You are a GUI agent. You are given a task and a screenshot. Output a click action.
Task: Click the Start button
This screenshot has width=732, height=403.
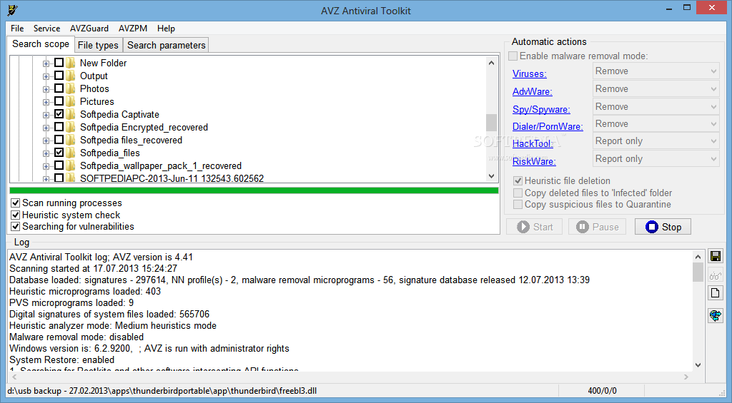pyautogui.click(x=535, y=227)
